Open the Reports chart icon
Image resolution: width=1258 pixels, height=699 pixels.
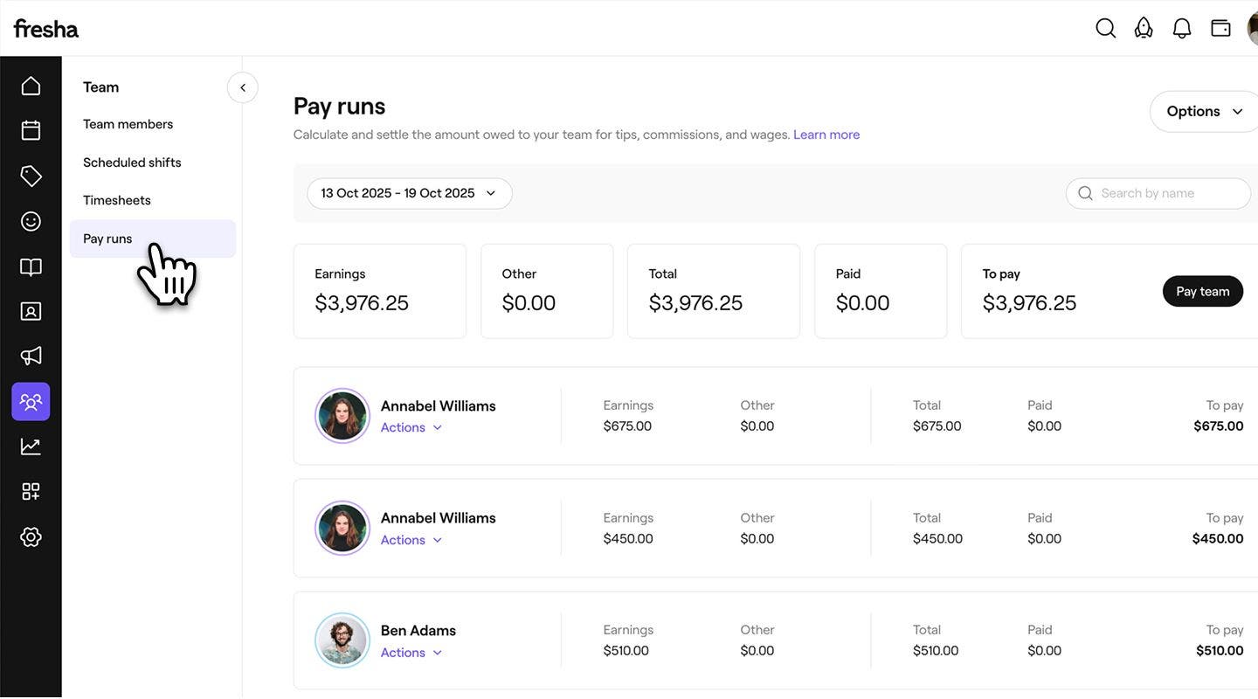pos(31,446)
